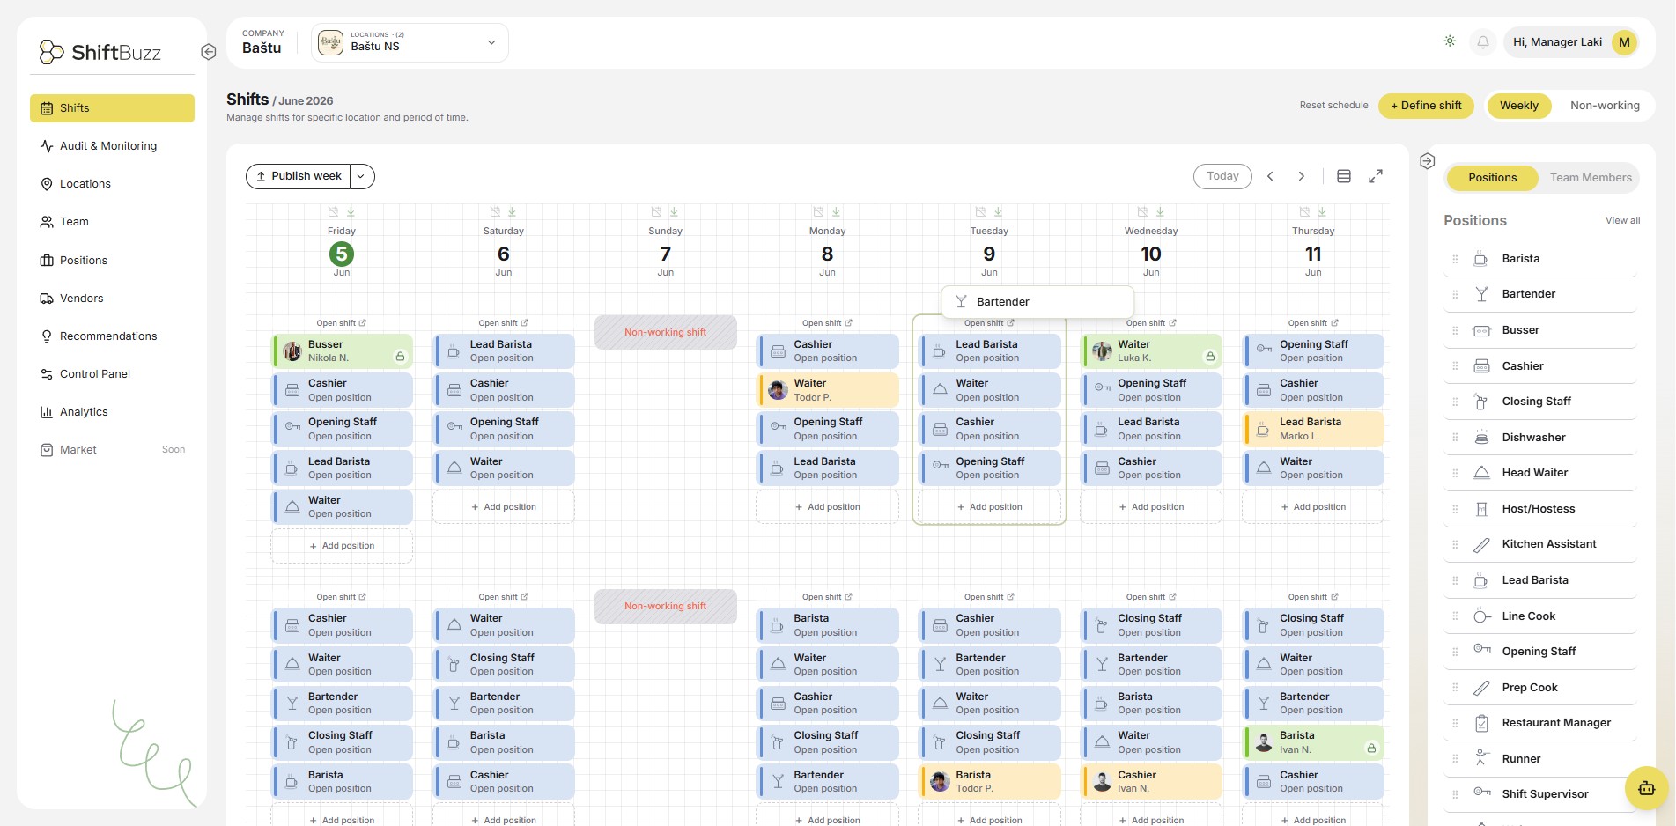
Task: Click the ShiftBuzz logo
Action: (100, 52)
